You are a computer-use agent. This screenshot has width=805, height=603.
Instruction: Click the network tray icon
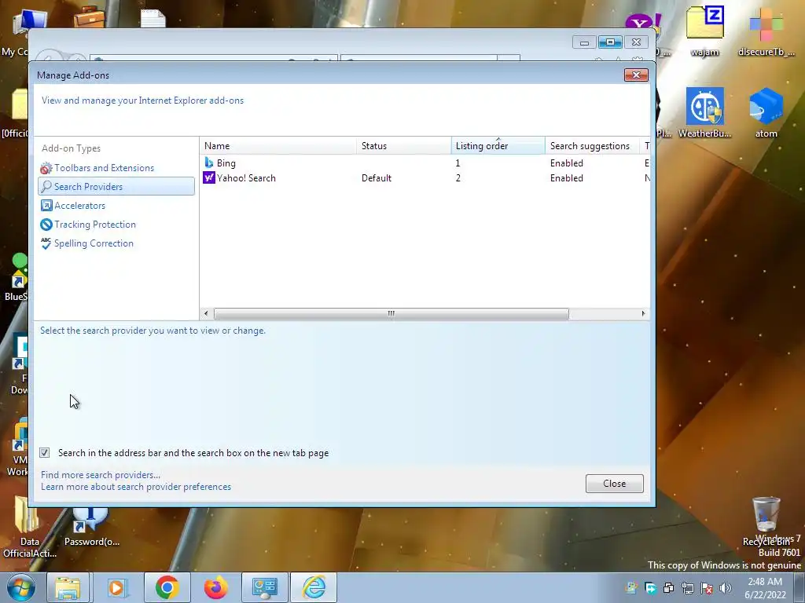[687, 588]
